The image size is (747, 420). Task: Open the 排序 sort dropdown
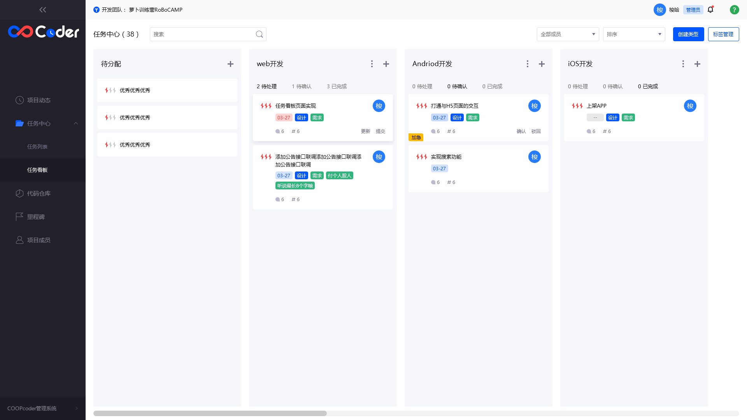[x=634, y=34]
